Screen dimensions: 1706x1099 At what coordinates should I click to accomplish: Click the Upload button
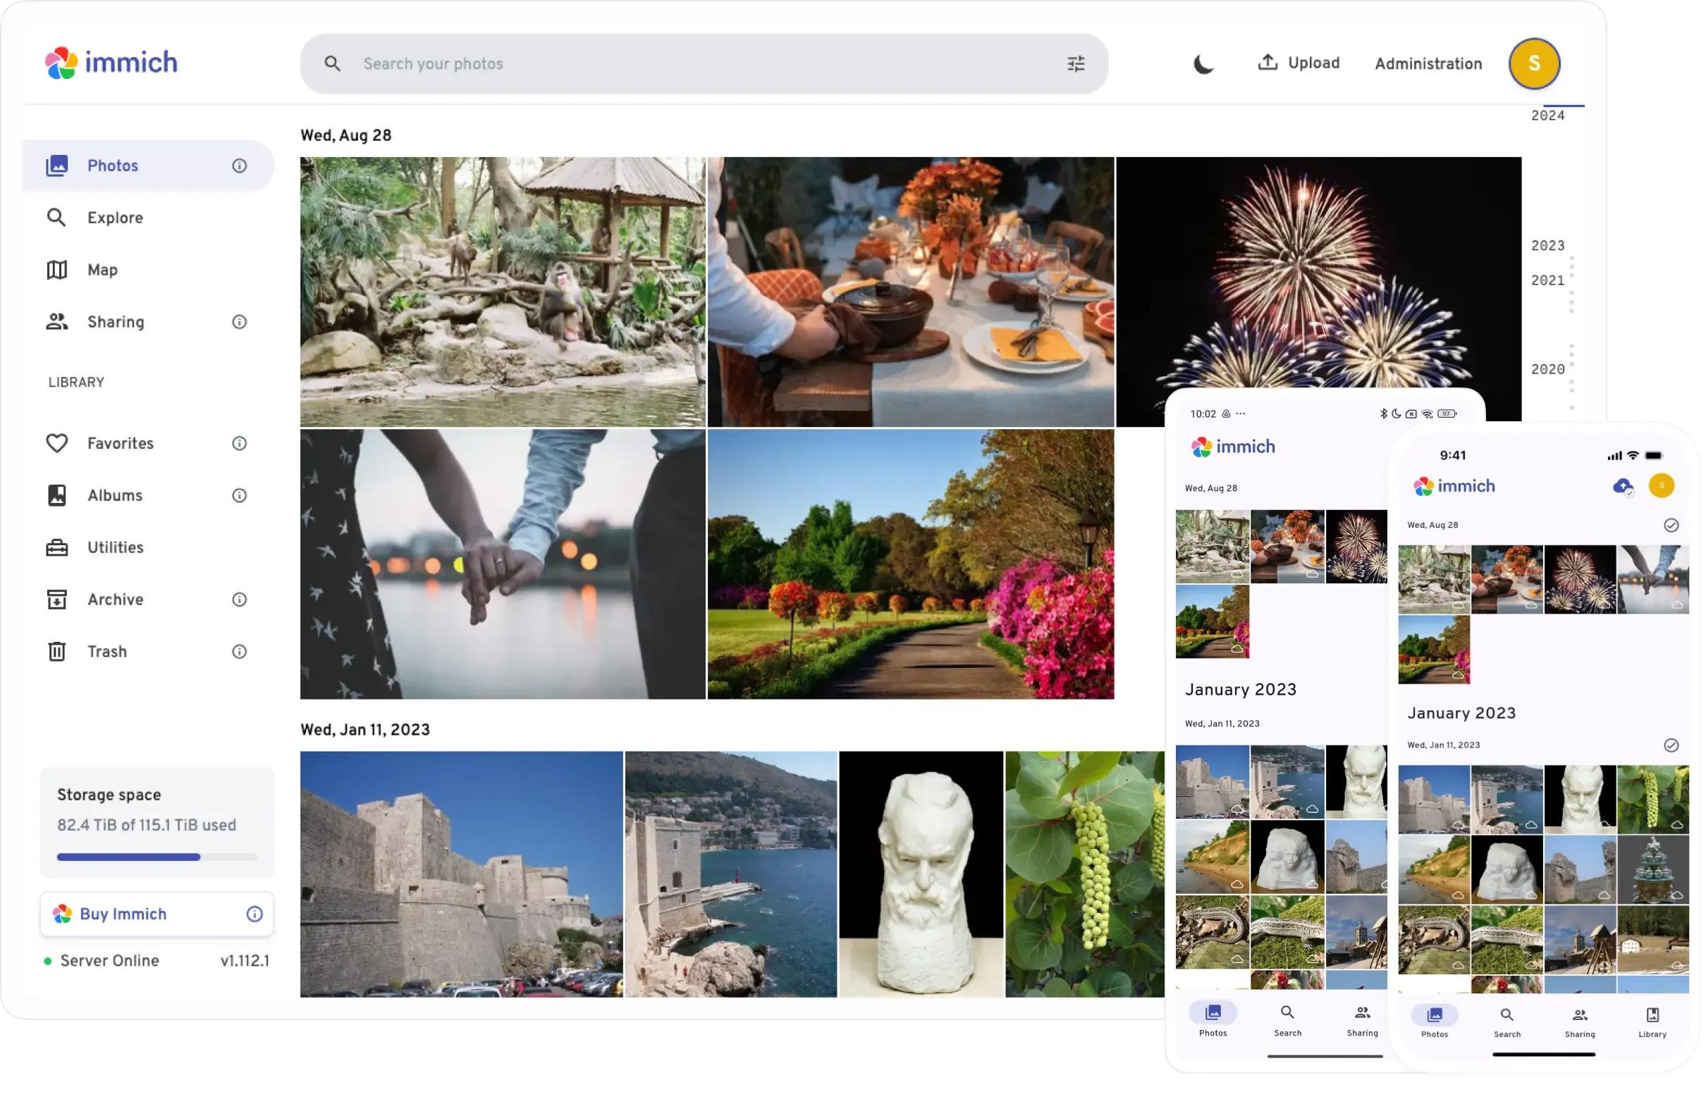[1299, 63]
